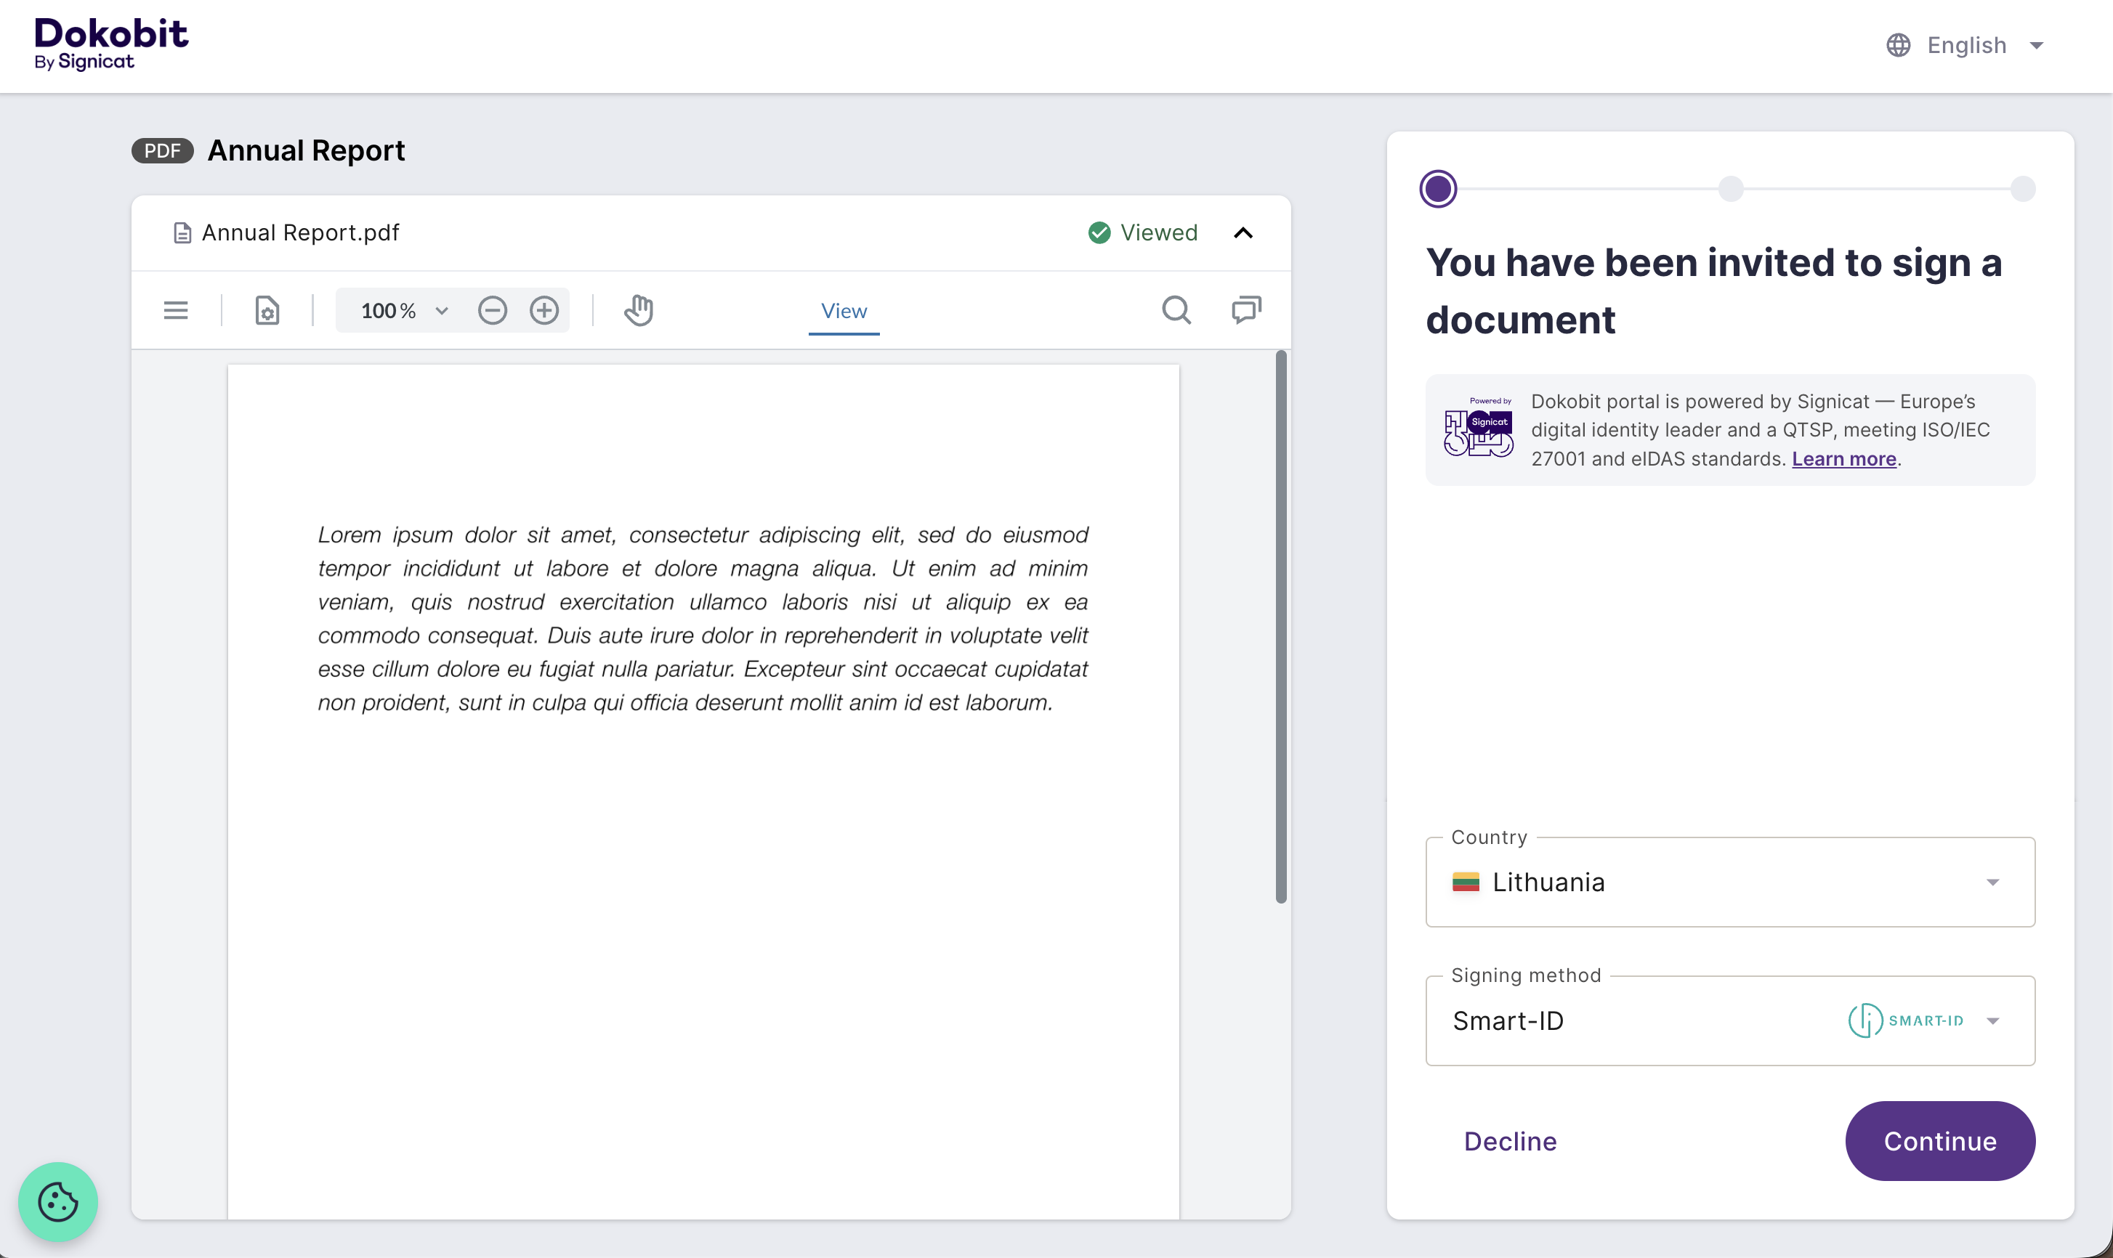Open the sidebar menu hamburger icon

[176, 310]
